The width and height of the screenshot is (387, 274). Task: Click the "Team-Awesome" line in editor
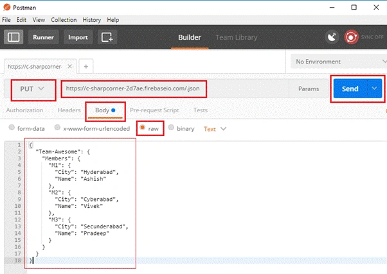pyautogui.click(x=63, y=151)
